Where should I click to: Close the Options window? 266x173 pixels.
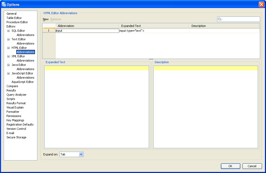(261, 5)
